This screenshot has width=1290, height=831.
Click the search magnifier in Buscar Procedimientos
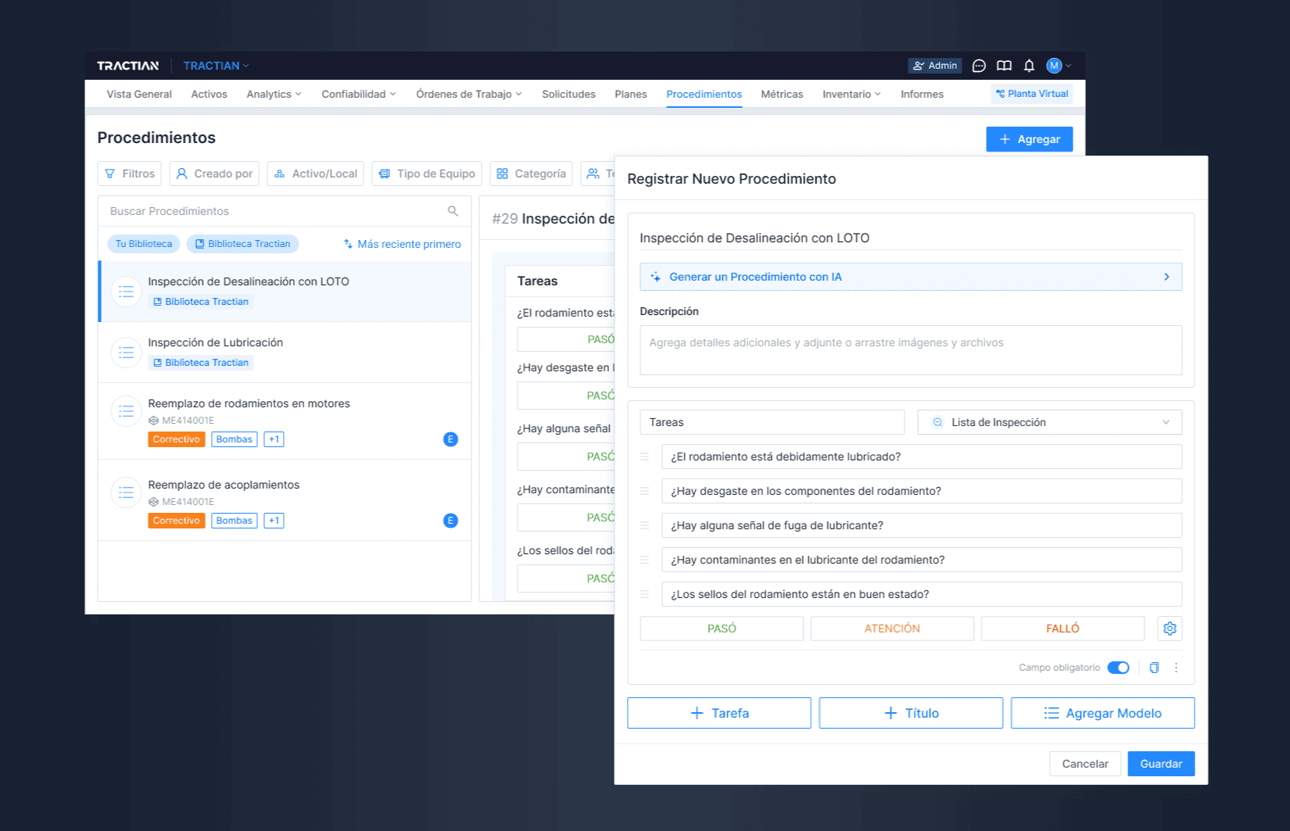click(x=453, y=211)
